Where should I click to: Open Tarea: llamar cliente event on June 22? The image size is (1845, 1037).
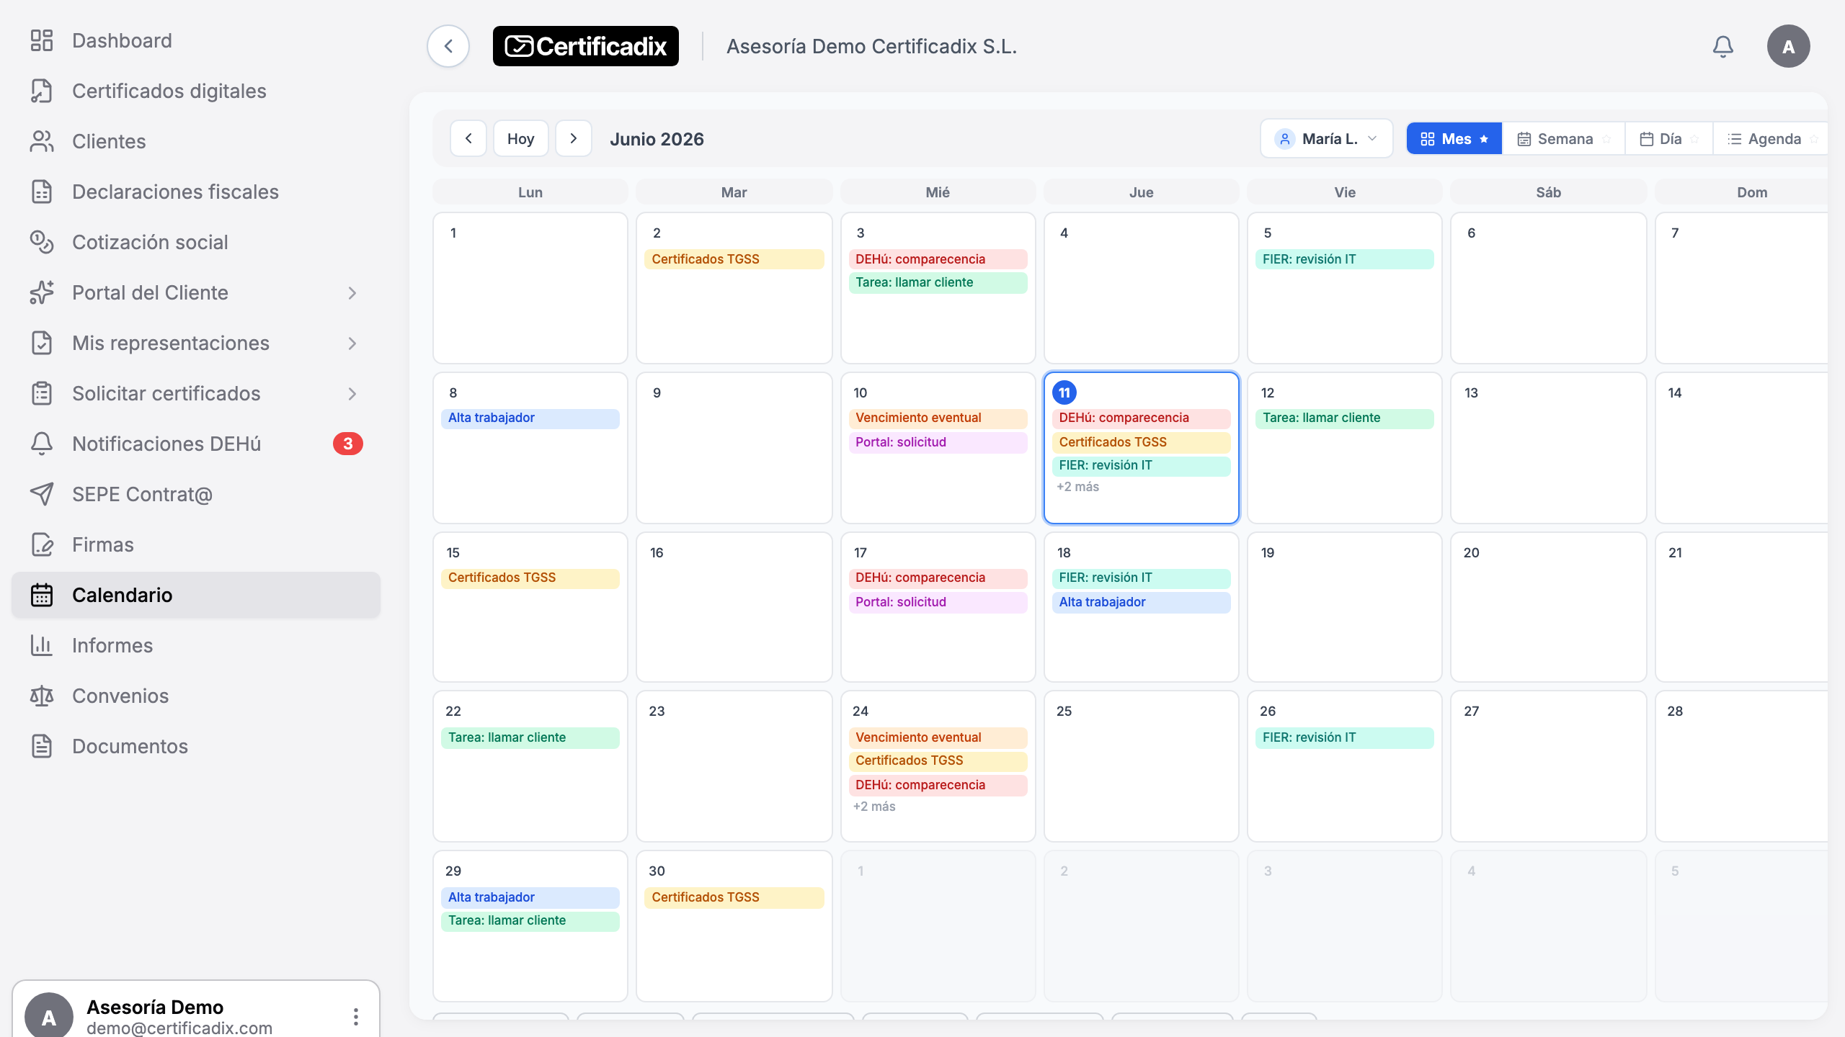(x=530, y=737)
